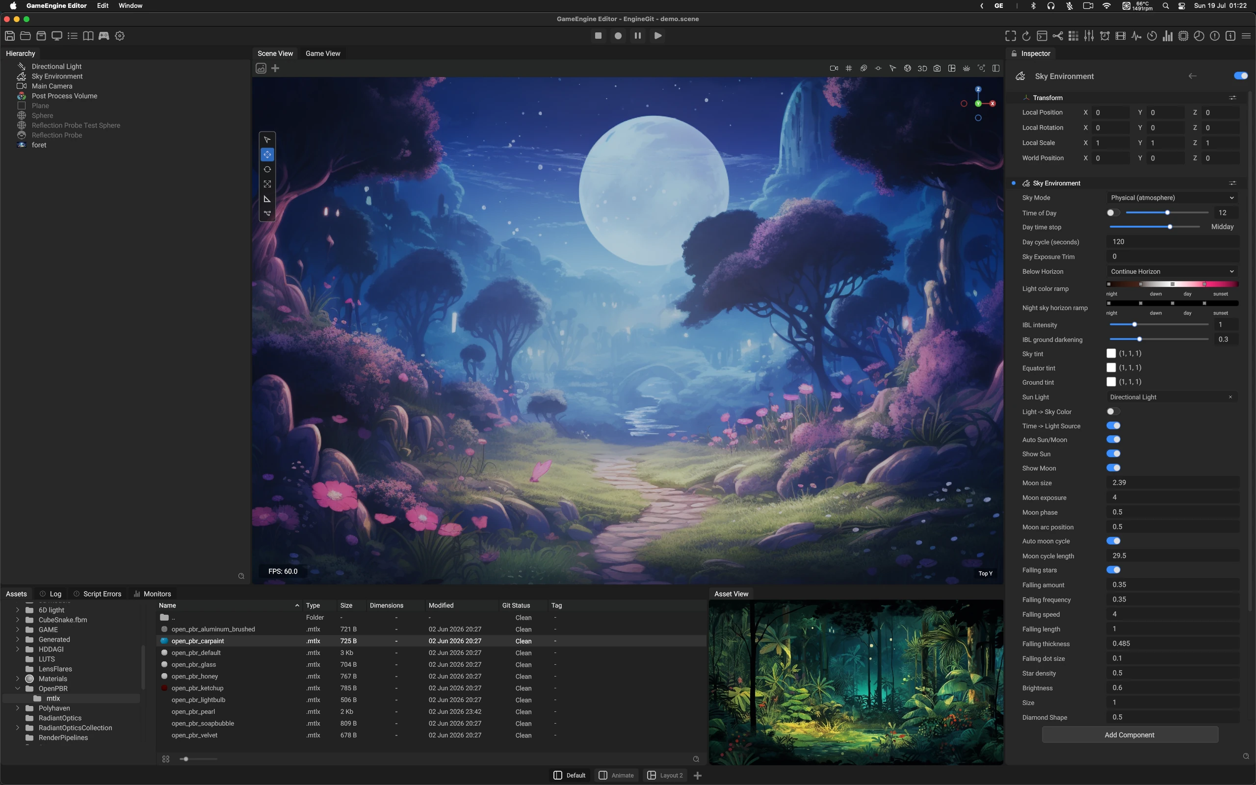Click the fullscreen icon in top-right toolbar
Viewport: 1256px width, 785px height.
coord(1010,36)
